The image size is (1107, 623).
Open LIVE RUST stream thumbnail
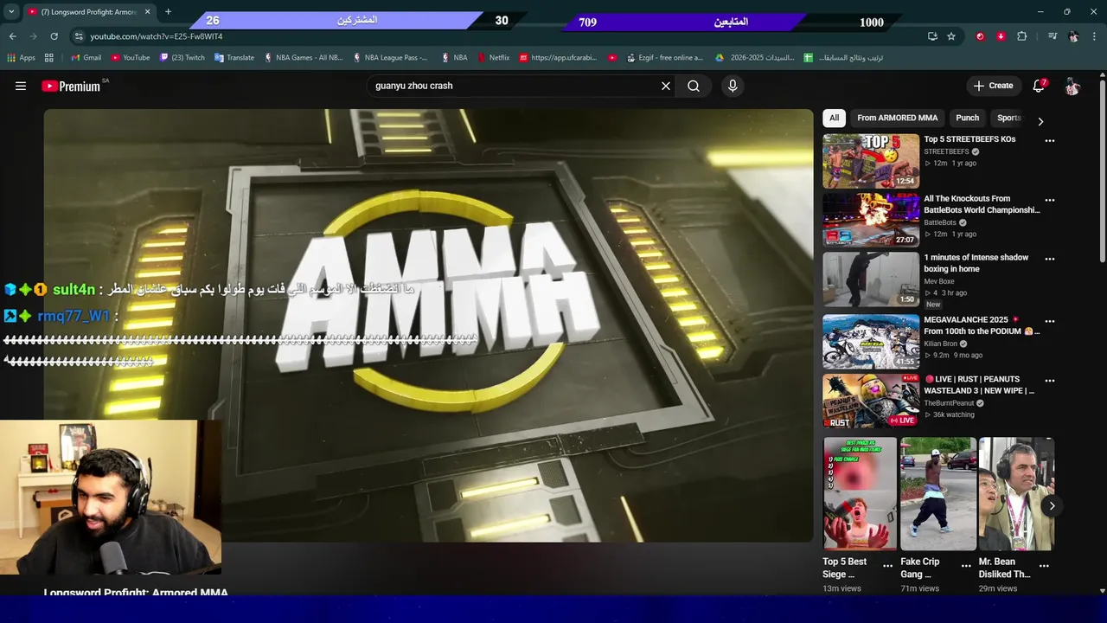871,401
